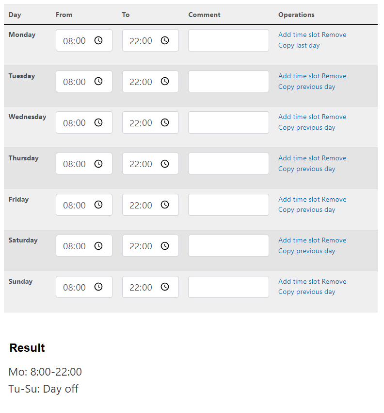This screenshot has width=384, height=413.
Task: Click clock icon in Saturday From field
Action: (x=98, y=246)
